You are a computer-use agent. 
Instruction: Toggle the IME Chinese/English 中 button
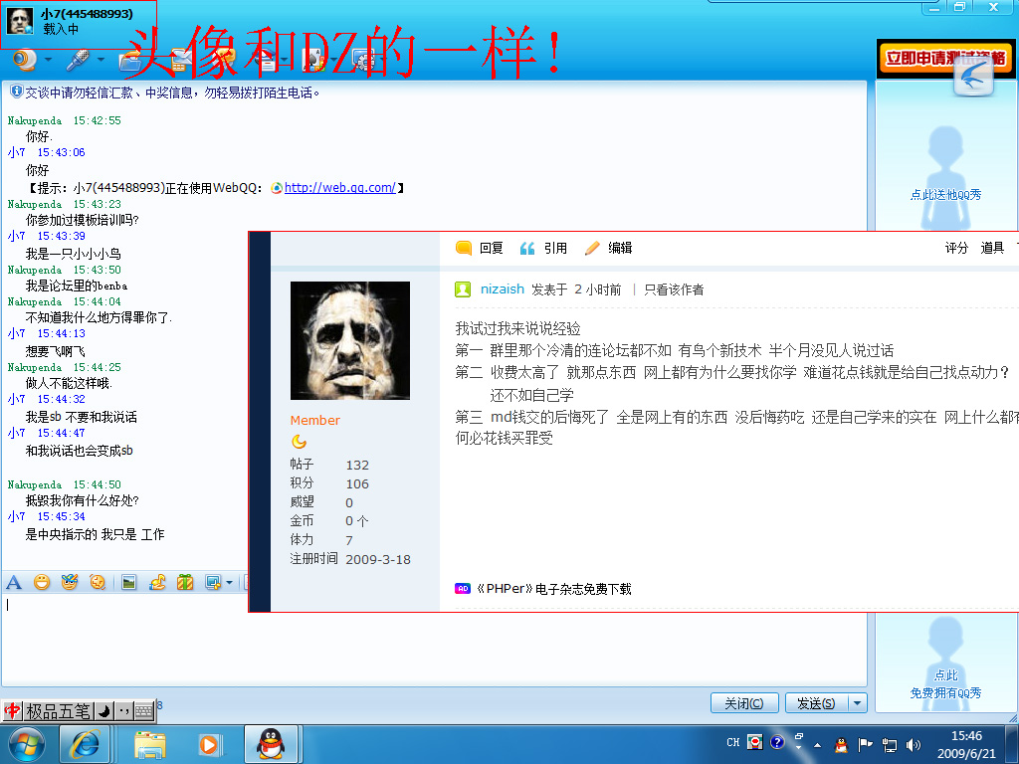[x=12, y=712]
